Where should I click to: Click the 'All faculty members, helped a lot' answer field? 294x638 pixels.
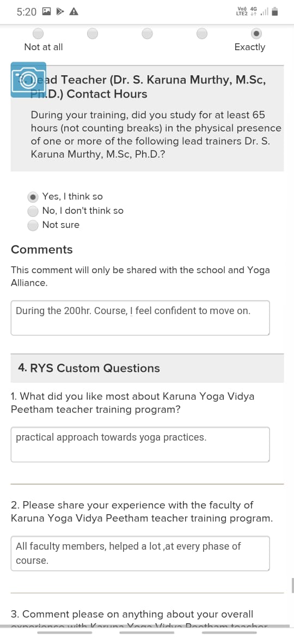tap(140, 553)
